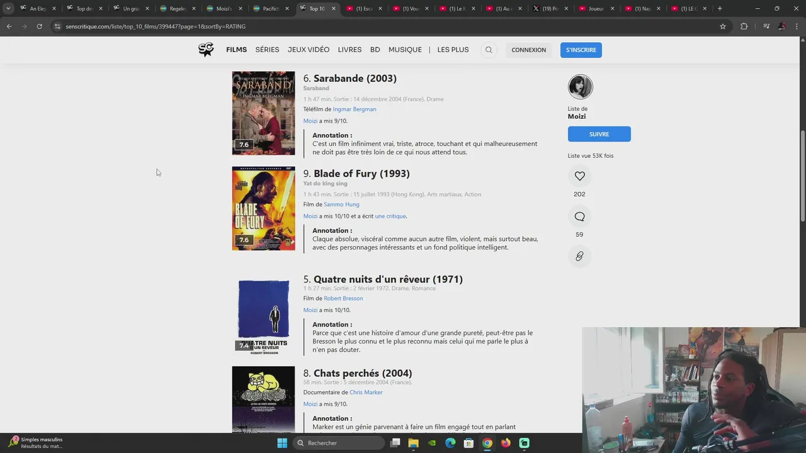This screenshot has height=453, width=806.
Task: Click the Saraband poster thumbnail
Action: (263, 113)
